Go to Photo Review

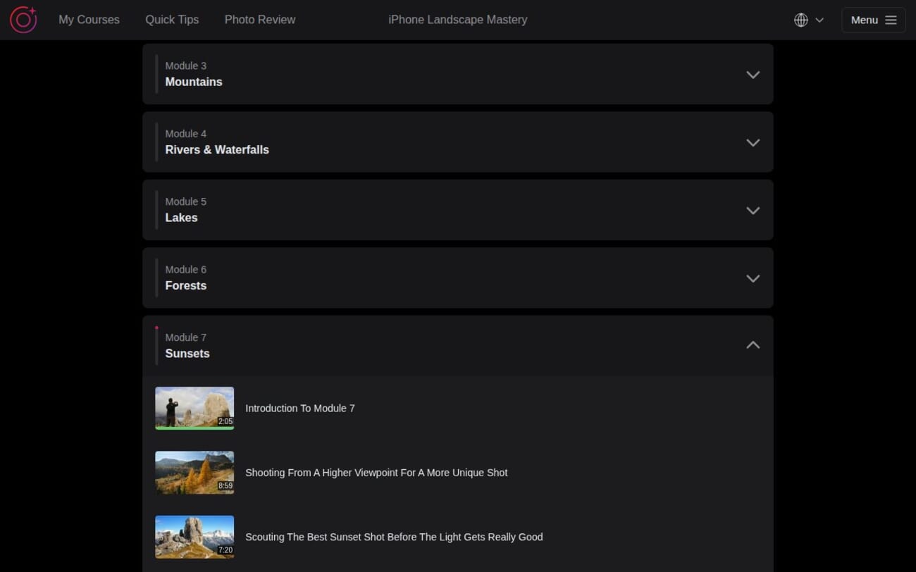pos(260,20)
